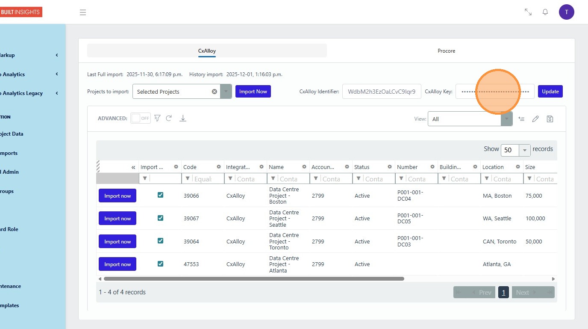
Task: Click the save view disk icon
Action: pos(550,119)
